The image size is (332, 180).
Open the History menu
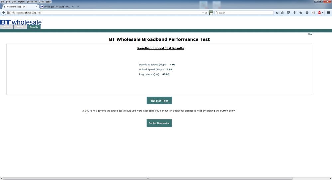tap(21, 2)
